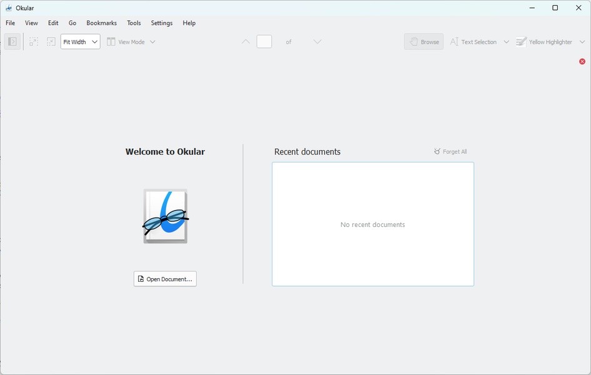This screenshot has height=375, width=591.
Task: Close the Okular window
Action: (579, 8)
